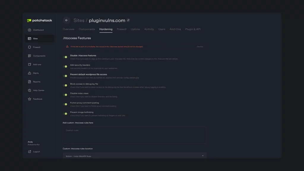The image size is (304, 171).
Task: Turn off Prevent image hotlinking switch
Action: (65, 114)
